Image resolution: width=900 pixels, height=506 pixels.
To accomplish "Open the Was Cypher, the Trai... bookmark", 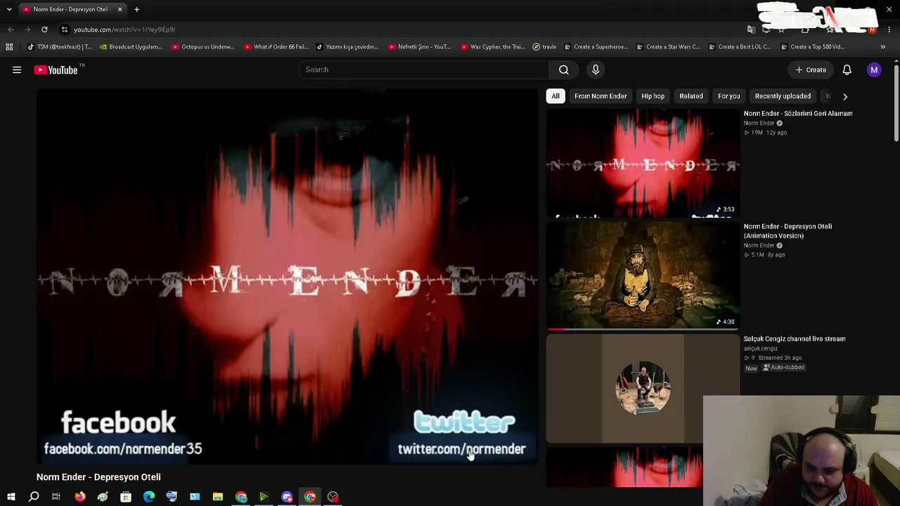I will pos(492,47).
